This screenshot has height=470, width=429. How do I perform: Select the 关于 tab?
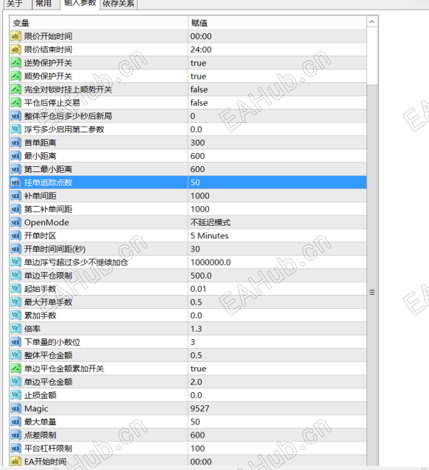[x=16, y=4]
